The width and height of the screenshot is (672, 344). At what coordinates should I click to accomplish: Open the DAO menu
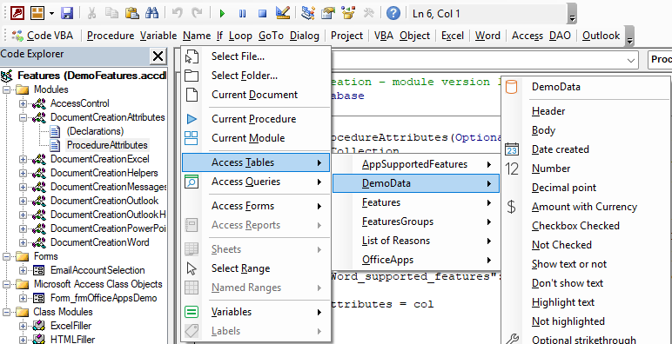pos(560,36)
